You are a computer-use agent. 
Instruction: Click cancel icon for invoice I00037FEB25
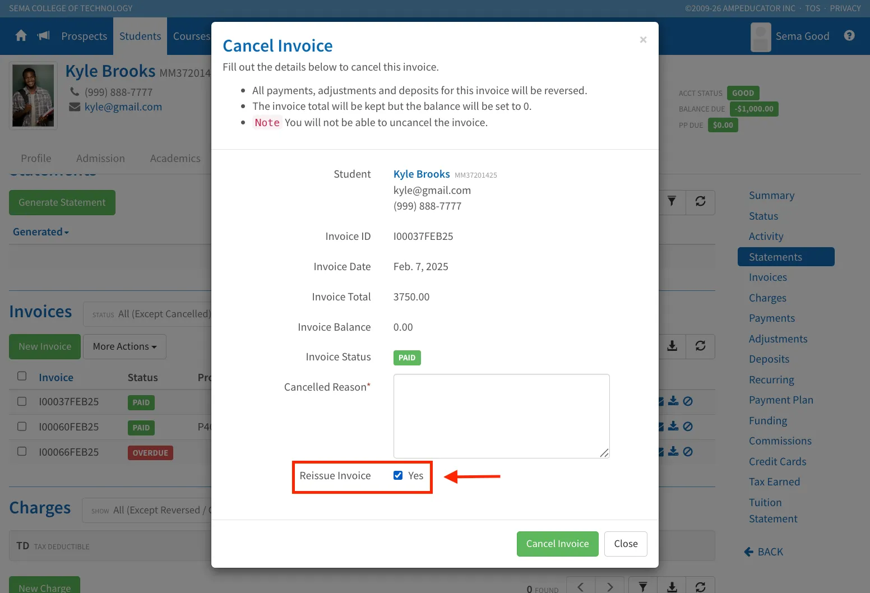(688, 401)
